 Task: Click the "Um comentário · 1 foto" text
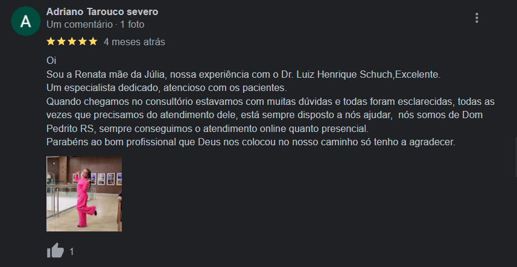pyautogui.click(x=95, y=25)
